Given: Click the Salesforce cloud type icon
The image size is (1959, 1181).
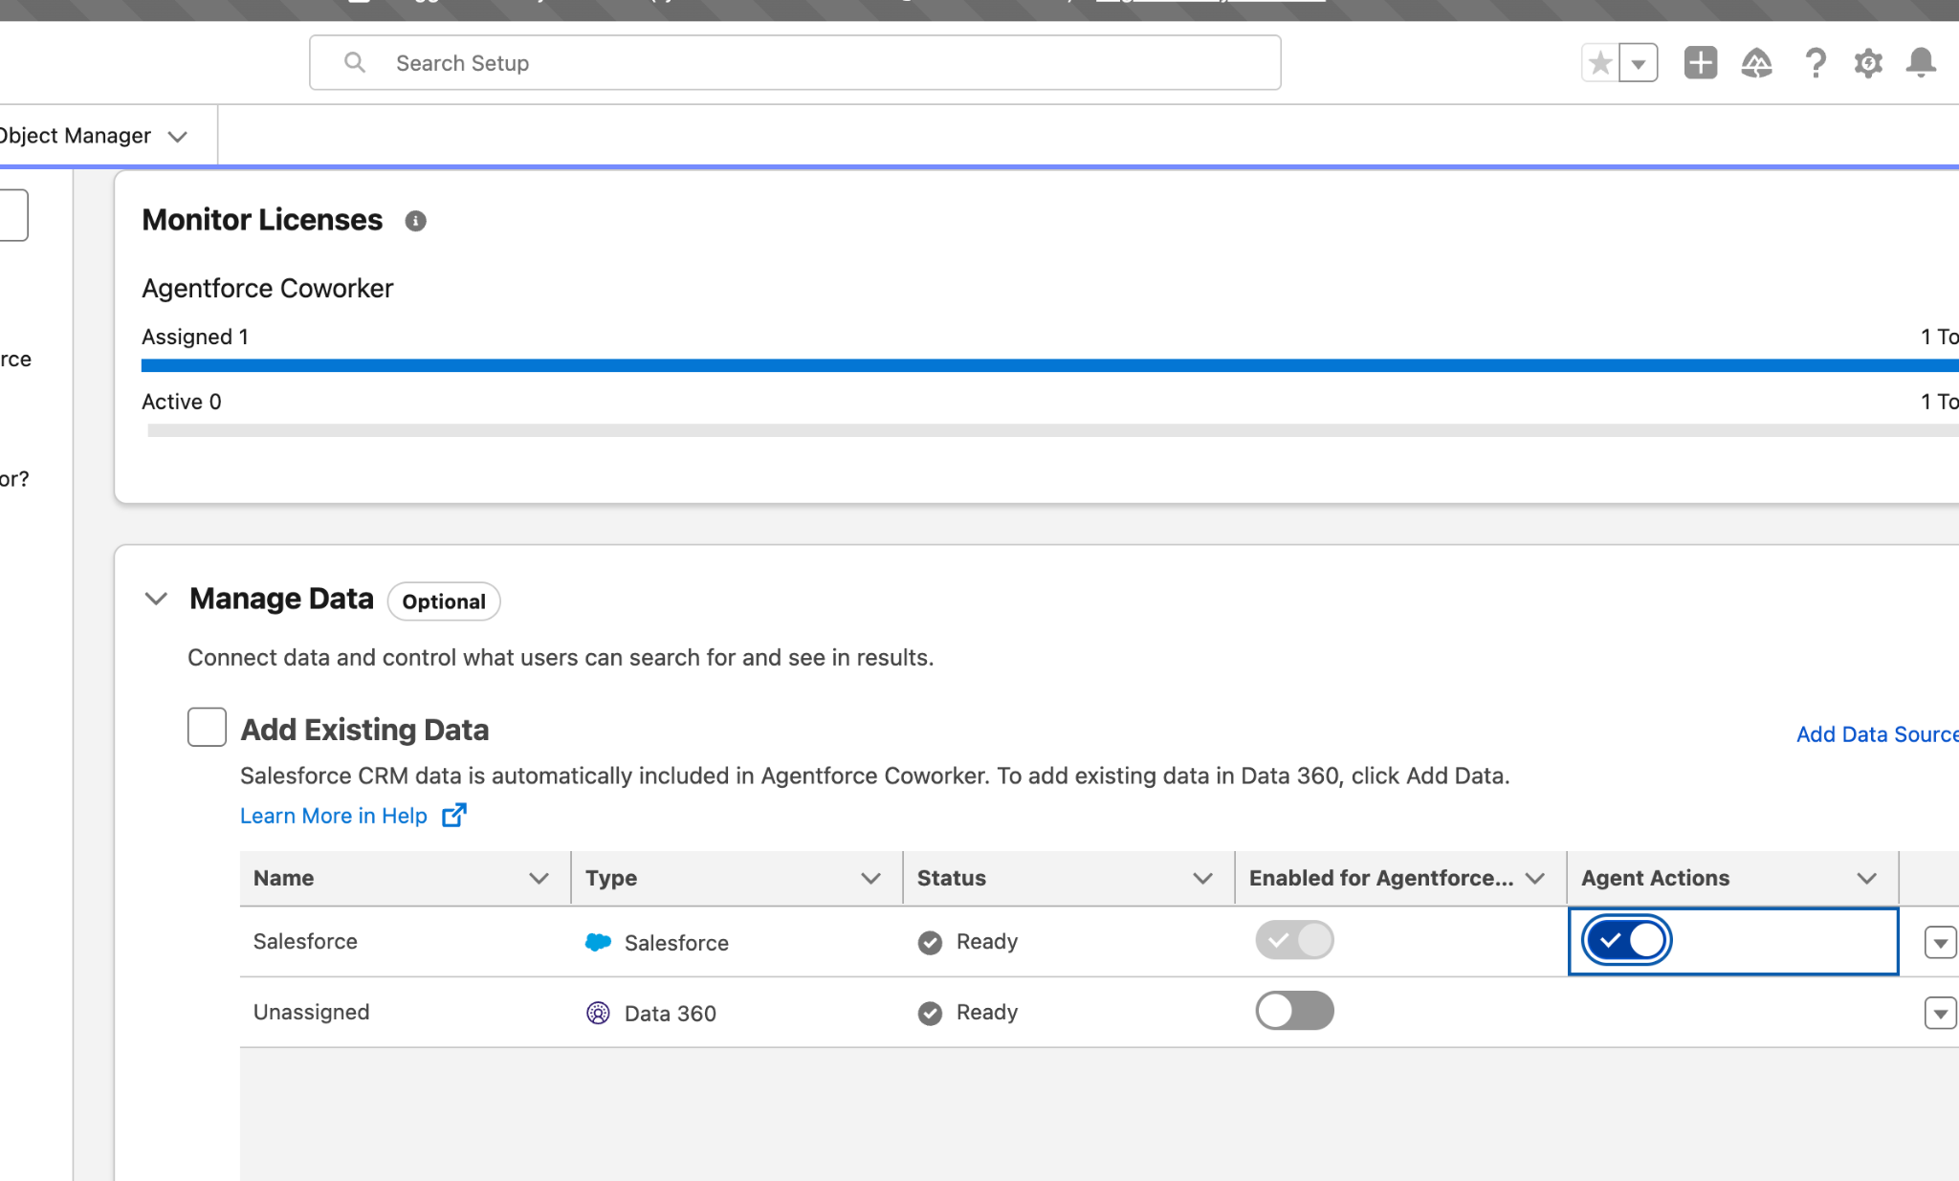Looking at the screenshot, I should (x=598, y=942).
